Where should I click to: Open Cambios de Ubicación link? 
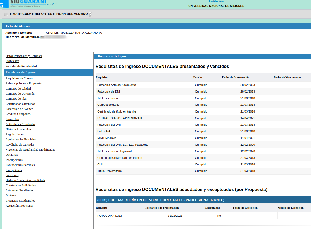[20, 94]
